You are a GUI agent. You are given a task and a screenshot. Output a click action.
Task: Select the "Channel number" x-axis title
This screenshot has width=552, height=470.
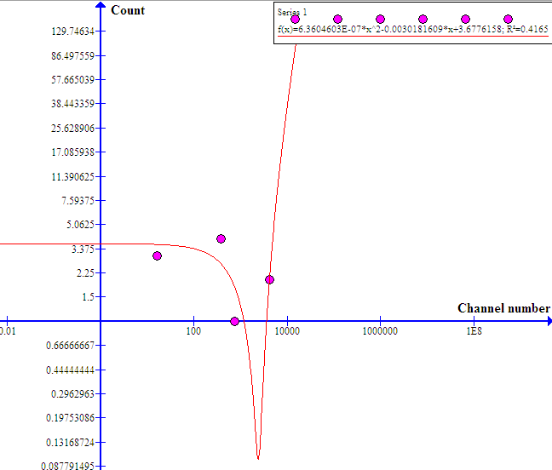(503, 308)
